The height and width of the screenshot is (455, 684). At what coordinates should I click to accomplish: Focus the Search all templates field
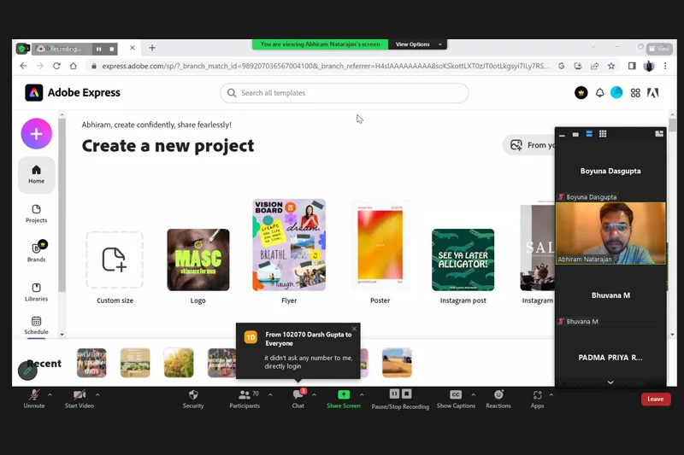(345, 93)
